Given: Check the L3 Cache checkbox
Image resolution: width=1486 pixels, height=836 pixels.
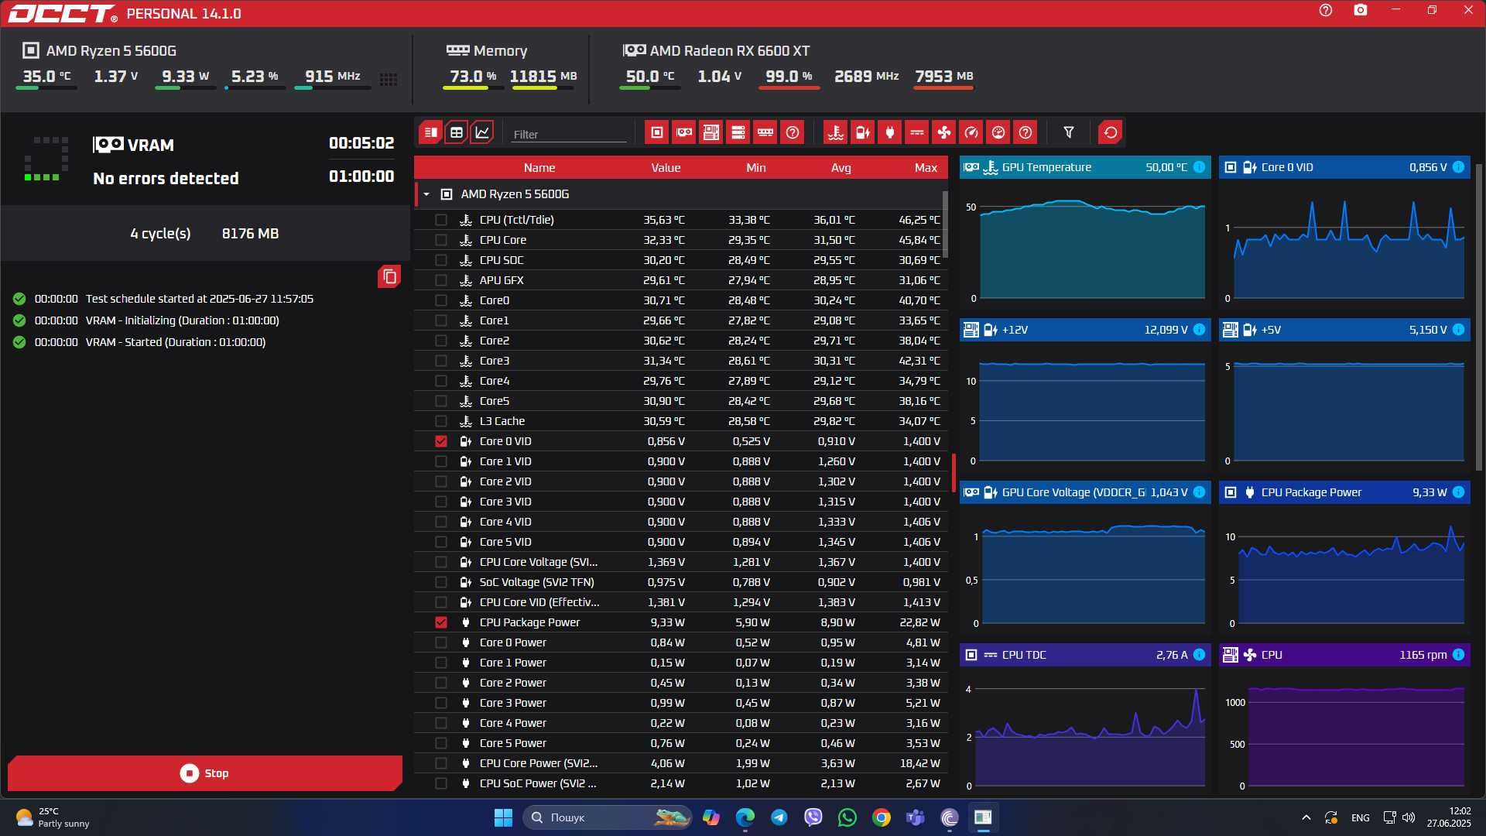Looking at the screenshot, I should point(441,421).
